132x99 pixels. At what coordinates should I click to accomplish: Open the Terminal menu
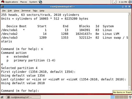26,11
